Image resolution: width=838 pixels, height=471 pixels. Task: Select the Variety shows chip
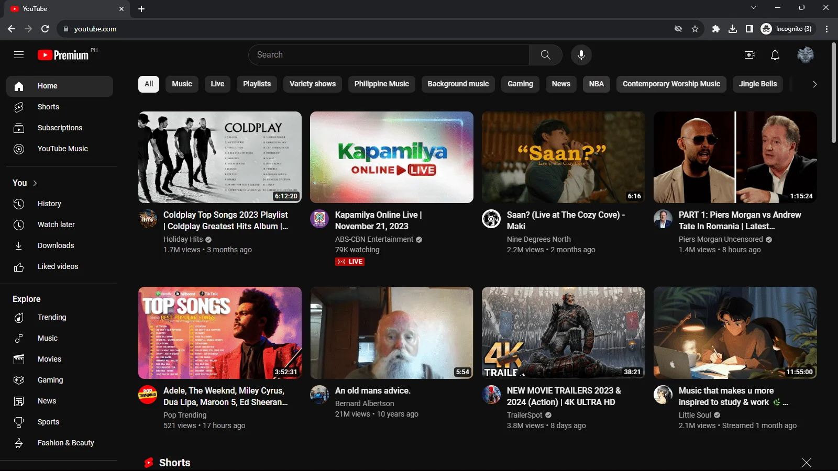(x=313, y=84)
